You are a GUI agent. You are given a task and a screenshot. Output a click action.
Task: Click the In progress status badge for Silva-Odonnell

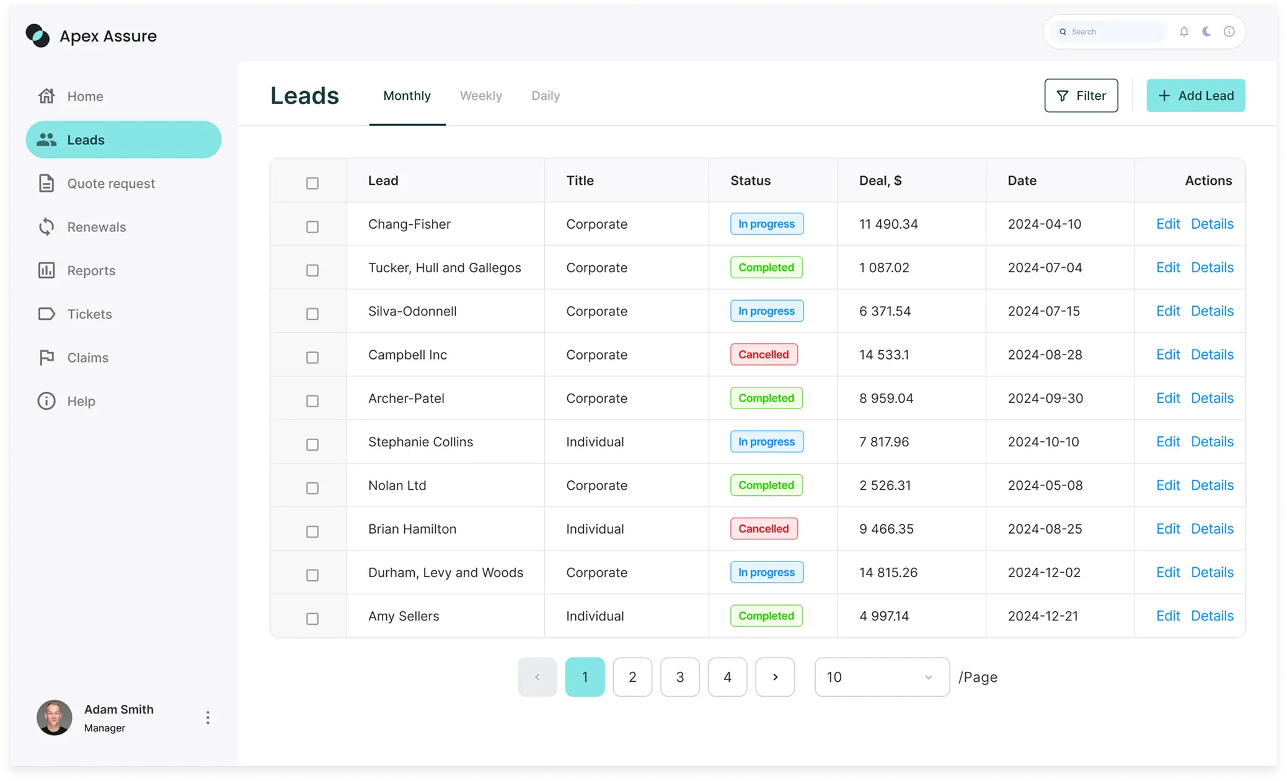click(x=766, y=311)
